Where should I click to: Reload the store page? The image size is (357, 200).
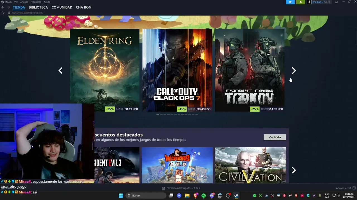pyautogui.click(x=3, y=13)
